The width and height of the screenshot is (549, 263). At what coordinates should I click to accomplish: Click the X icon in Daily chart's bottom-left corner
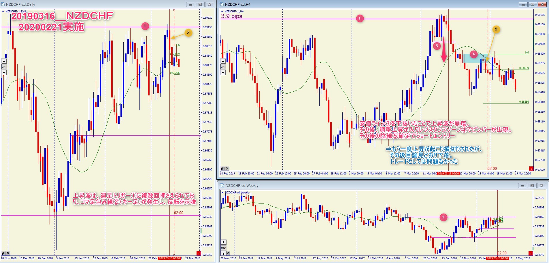click(x=8, y=253)
